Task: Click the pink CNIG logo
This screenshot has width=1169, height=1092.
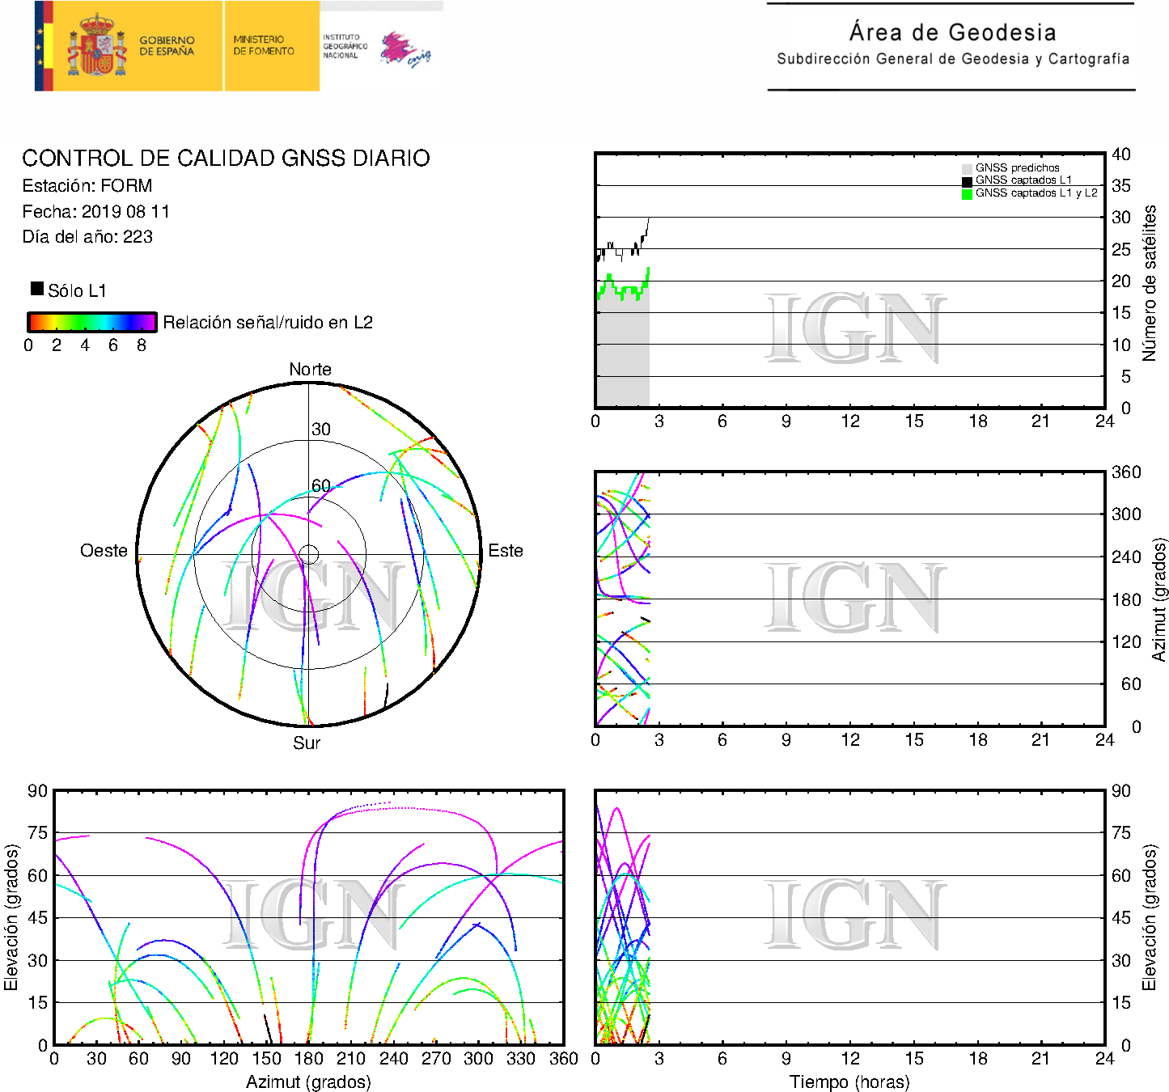Action: [404, 49]
